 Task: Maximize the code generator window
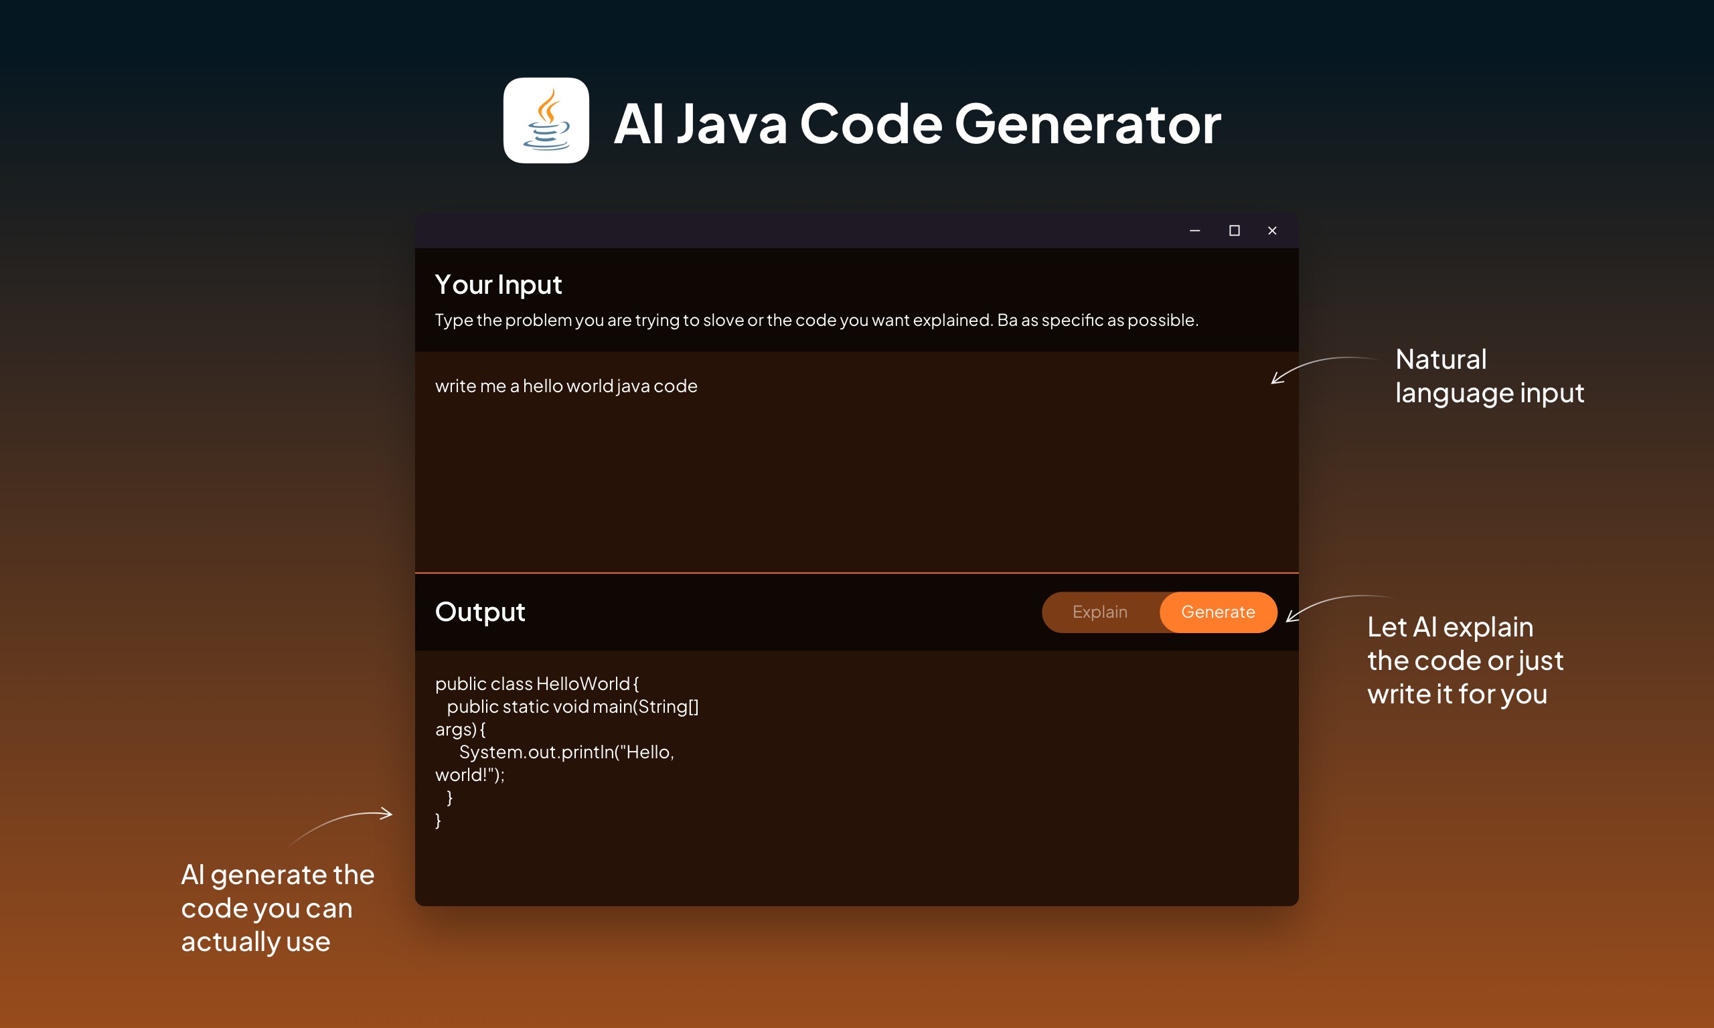tap(1234, 231)
